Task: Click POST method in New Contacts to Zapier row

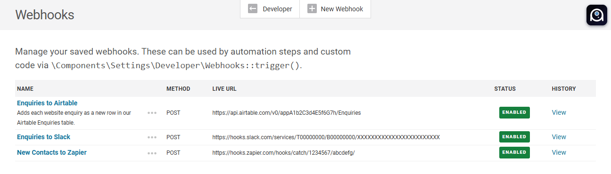Action: click(x=173, y=153)
